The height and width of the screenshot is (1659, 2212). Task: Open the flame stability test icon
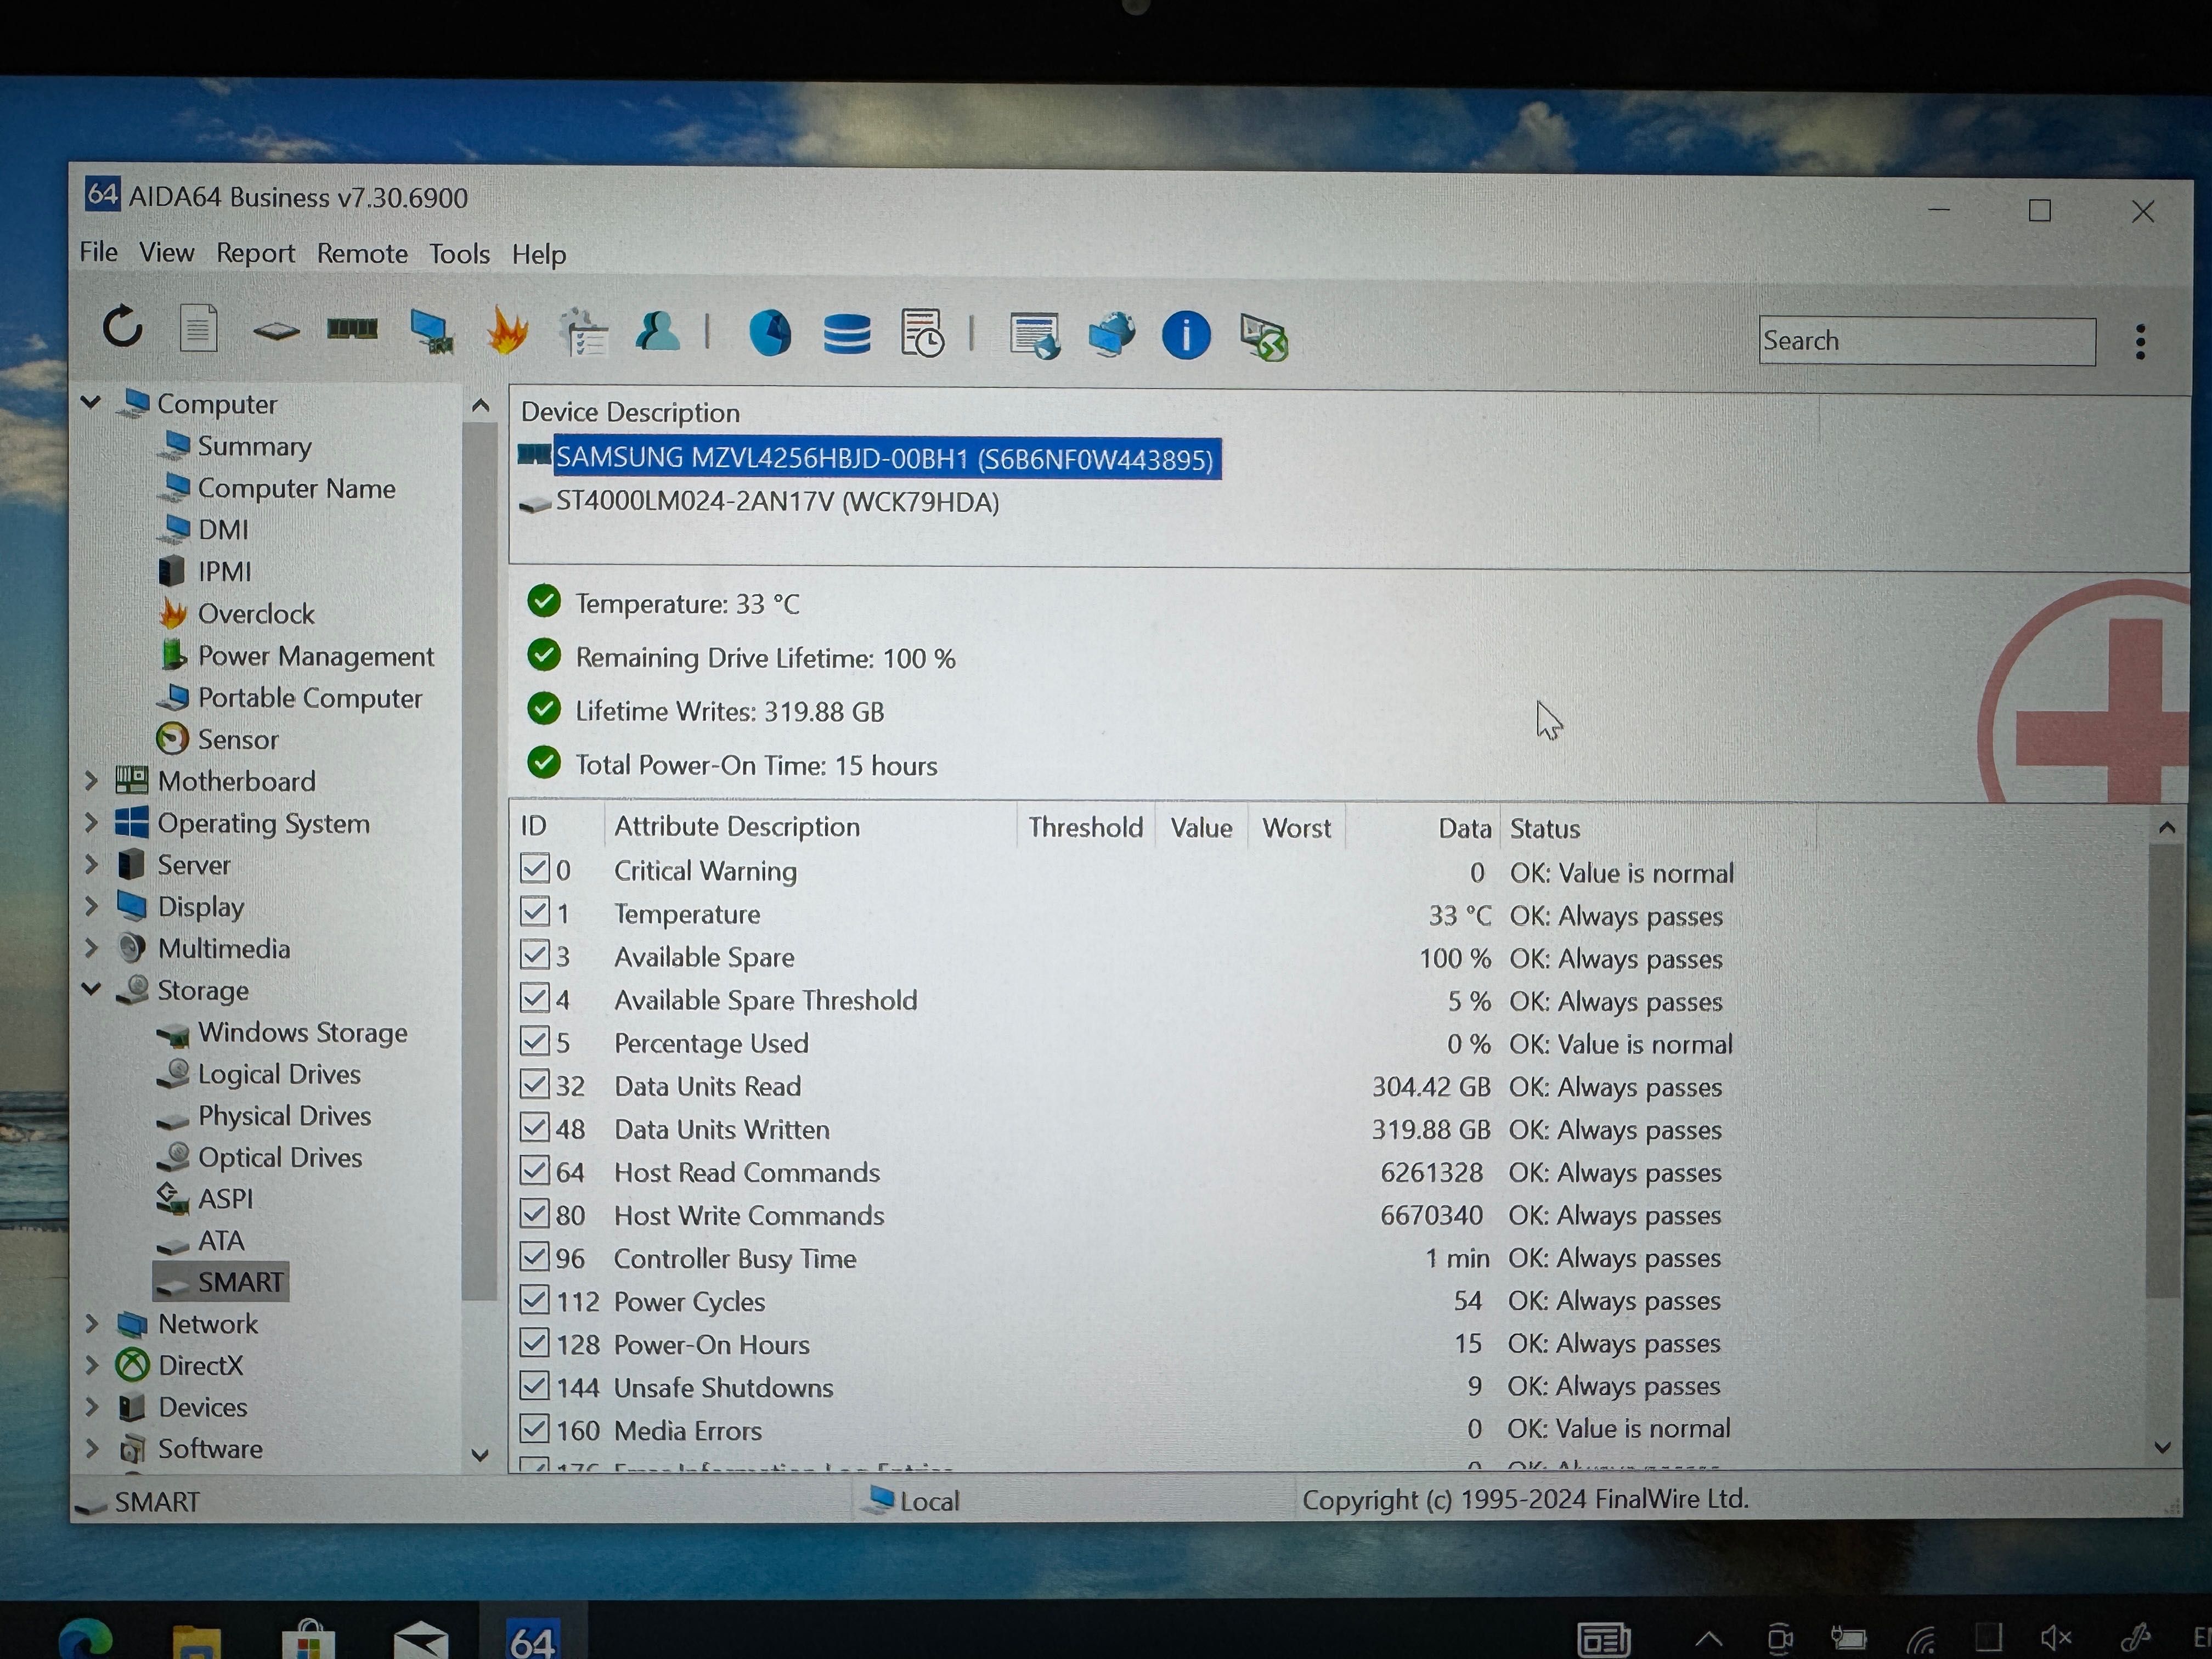click(508, 330)
